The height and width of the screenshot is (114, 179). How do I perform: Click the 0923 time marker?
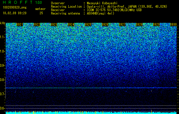[x=54, y=25]
